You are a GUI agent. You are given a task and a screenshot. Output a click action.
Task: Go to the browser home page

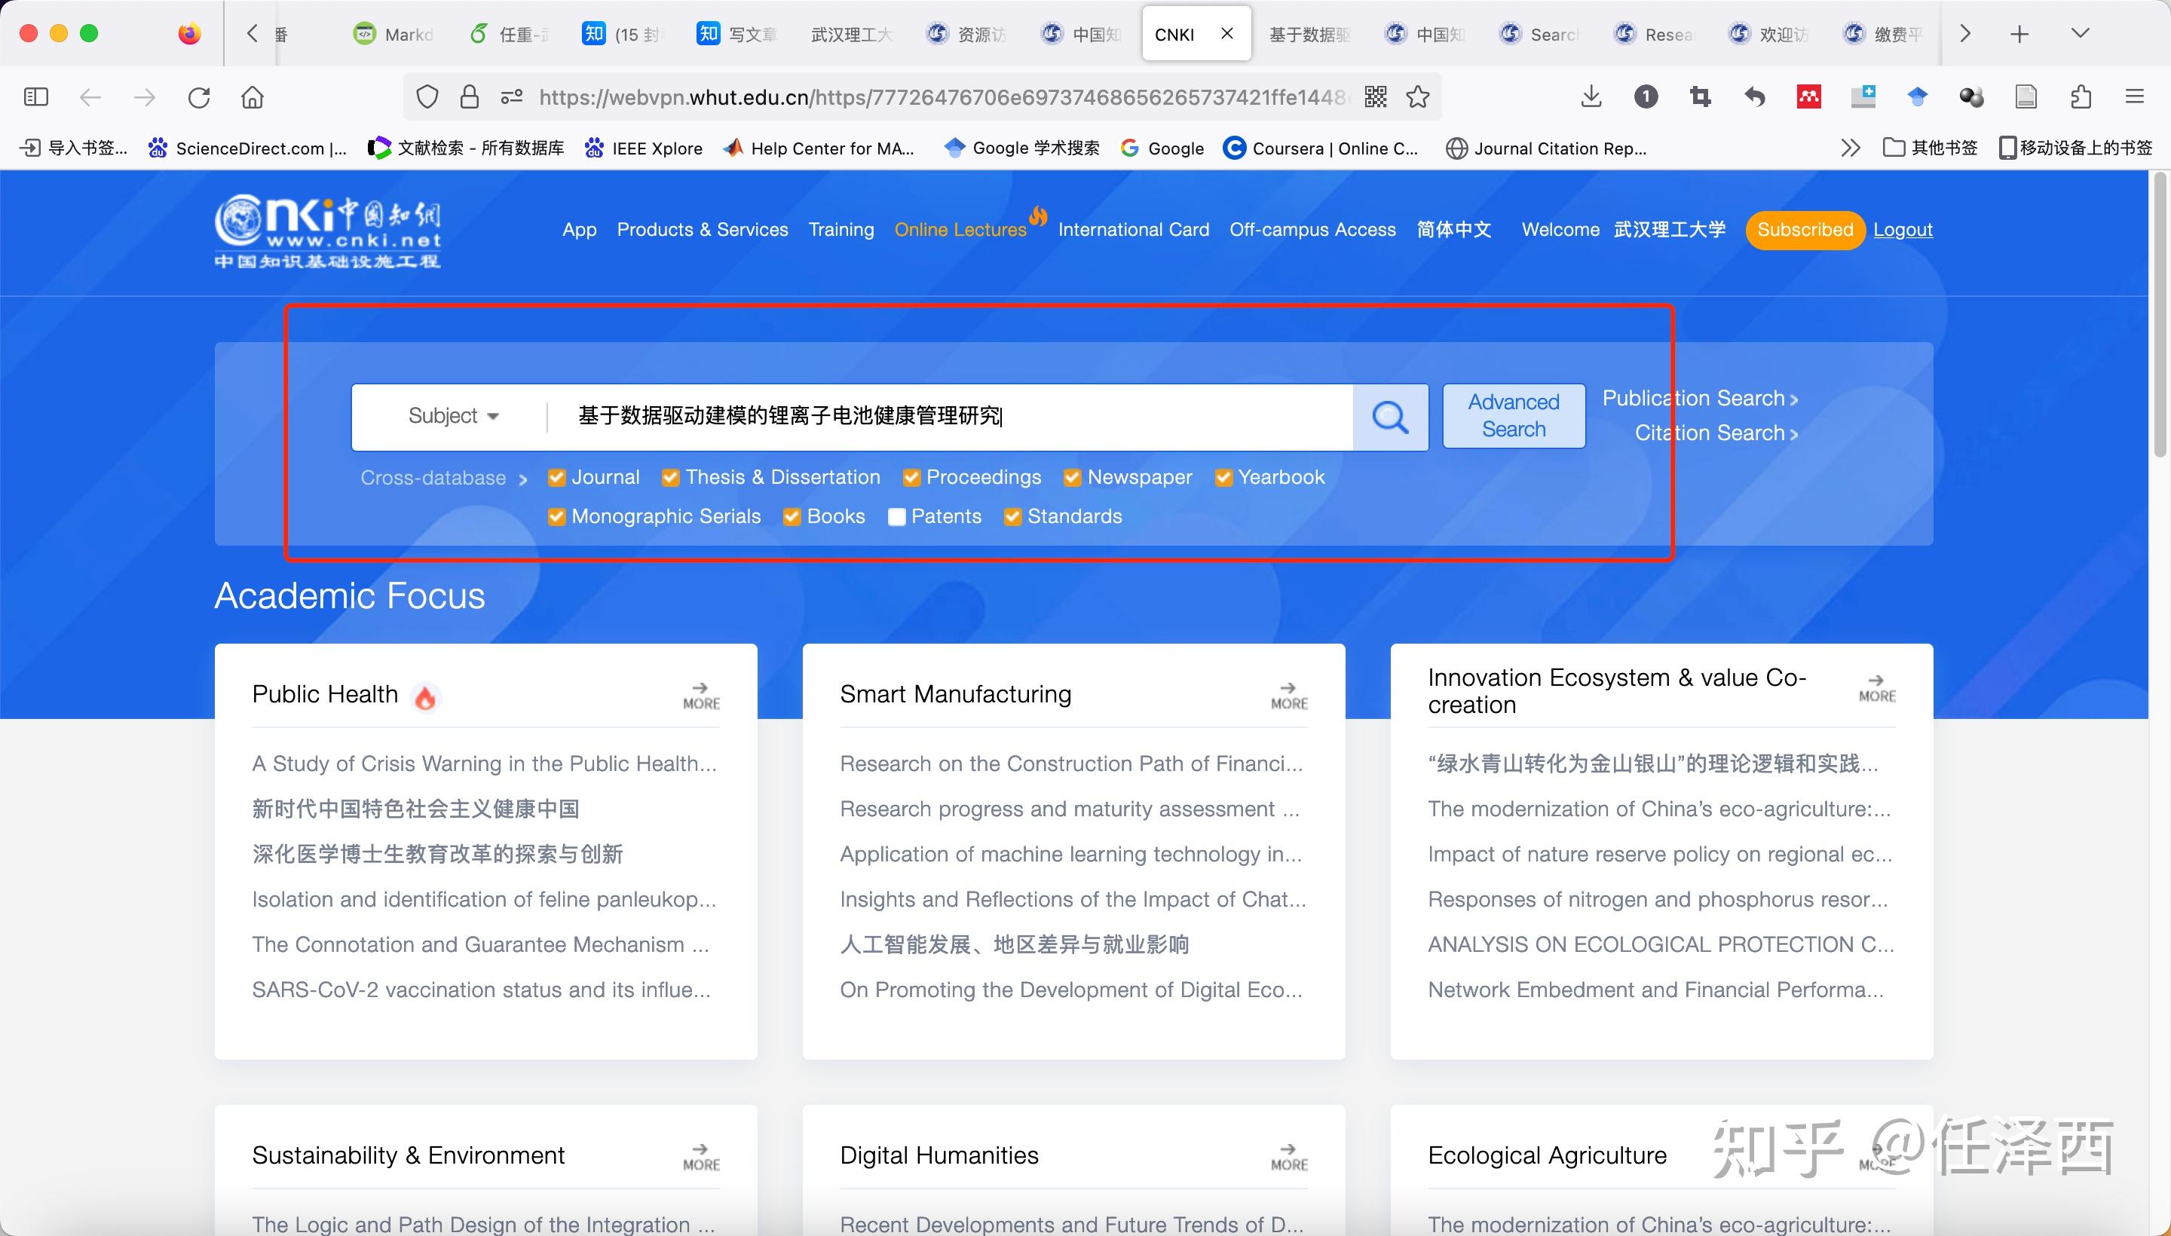(x=253, y=98)
